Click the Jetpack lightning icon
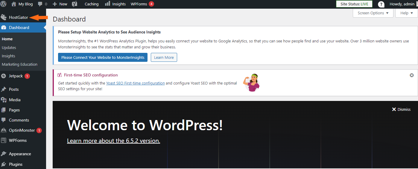Screen dimensions: 418x169 (x=4, y=76)
